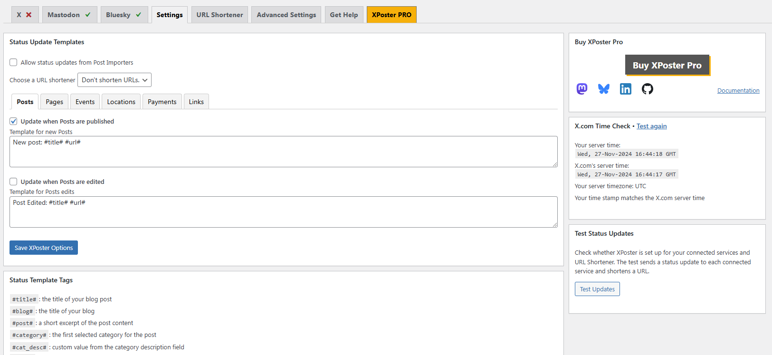Click the #category# tag code
Image resolution: width=772 pixels, height=355 pixels.
click(29, 335)
